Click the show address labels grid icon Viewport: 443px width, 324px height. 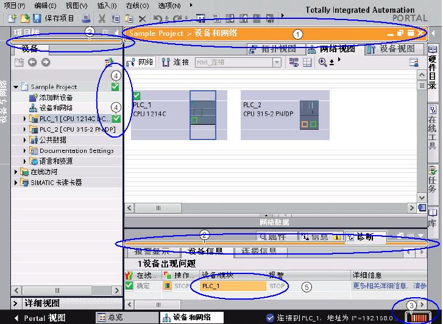click(x=307, y=62)
